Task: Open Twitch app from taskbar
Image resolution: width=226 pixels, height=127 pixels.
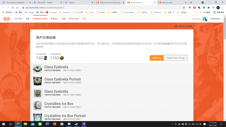Action: 84,124
